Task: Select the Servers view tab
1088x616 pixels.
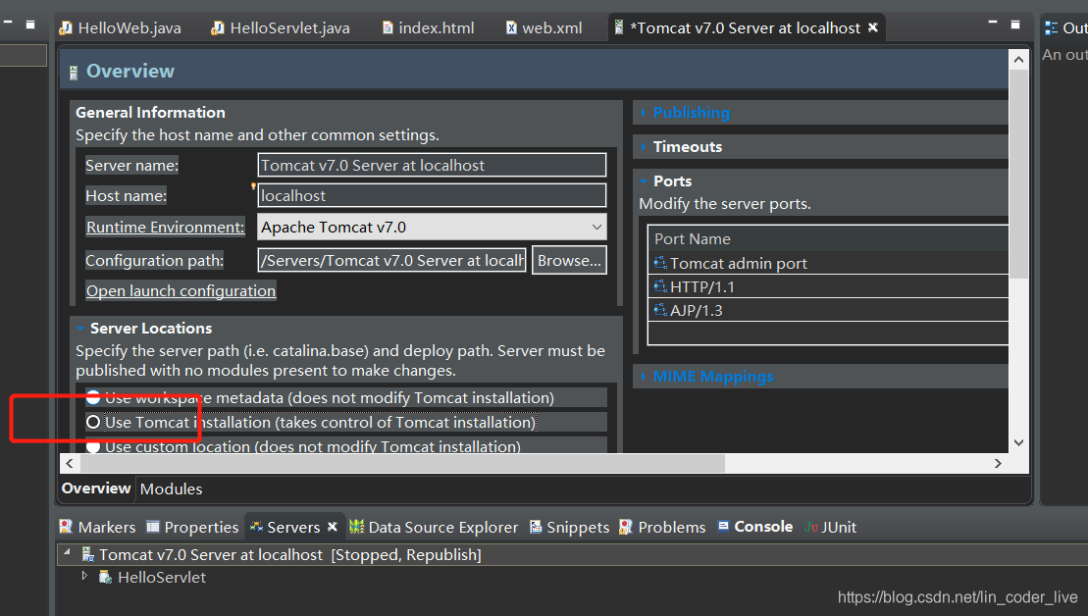Action: click(285, 527)
